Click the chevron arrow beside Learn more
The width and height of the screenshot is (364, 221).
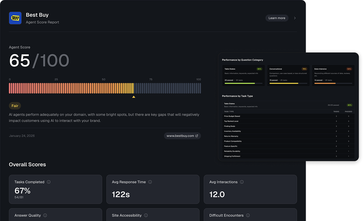pyautogui.click(x=295, y=18)
